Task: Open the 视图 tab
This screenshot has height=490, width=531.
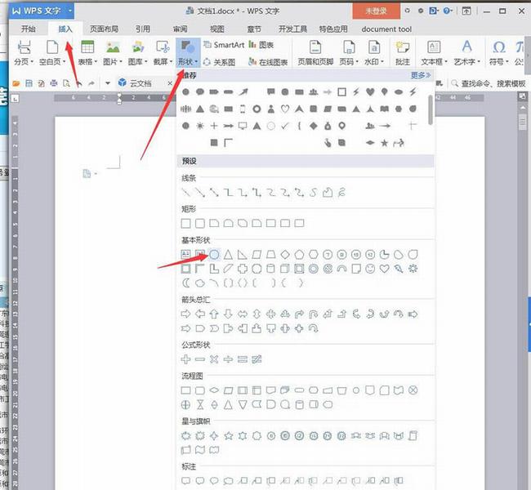Action: coord(217,29)
